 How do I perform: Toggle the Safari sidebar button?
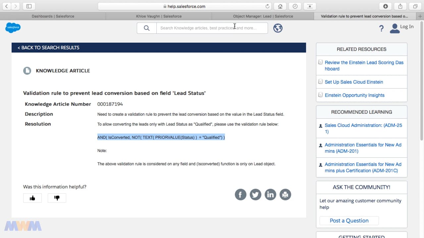click(x=29, y=6)
